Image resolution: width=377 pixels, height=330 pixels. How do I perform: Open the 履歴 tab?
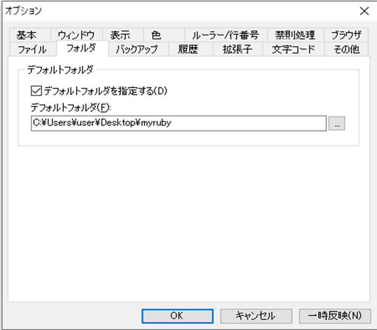[187, 49]
